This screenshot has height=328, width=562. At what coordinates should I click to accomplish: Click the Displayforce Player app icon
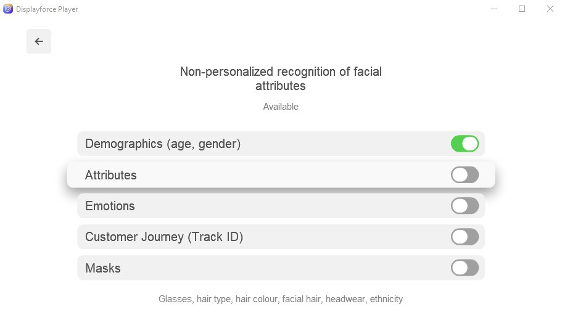(8, 9)
